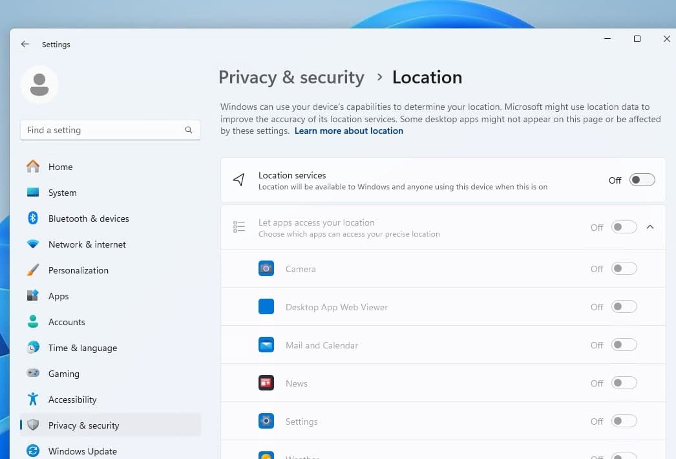Click the search magnifier icon
676x459 pixels.
pos(189,130)
